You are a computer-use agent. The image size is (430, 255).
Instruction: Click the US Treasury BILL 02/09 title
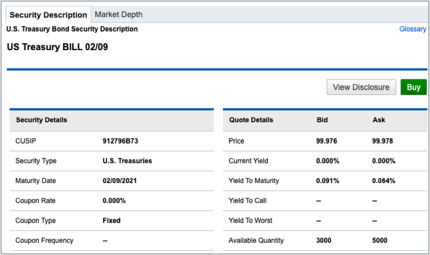tap(58, 47)
